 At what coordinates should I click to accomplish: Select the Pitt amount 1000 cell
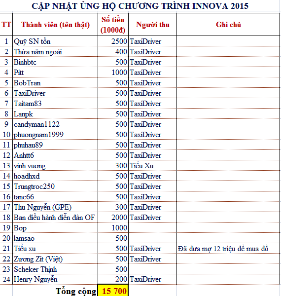point(113,73)
